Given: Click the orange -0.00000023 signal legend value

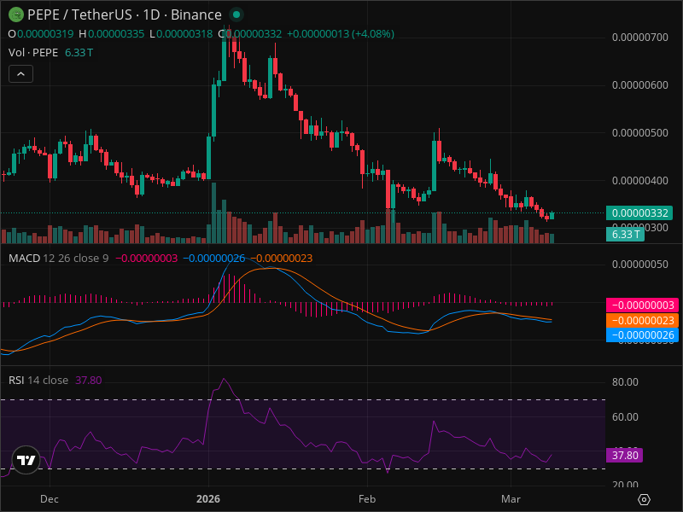Looking at the screenshot, I should tap(282, 259).
